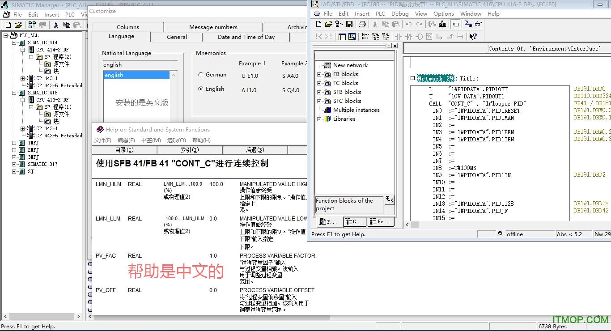611x331 pixels.
Task: Click Cut scissors icon in LAD/STL/FBD toolbar
Action: click(375, 24)
